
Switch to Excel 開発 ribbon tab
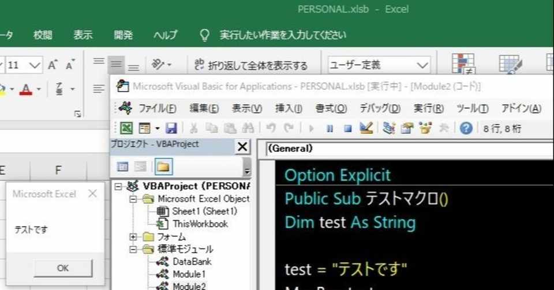[x=123, y=35]
